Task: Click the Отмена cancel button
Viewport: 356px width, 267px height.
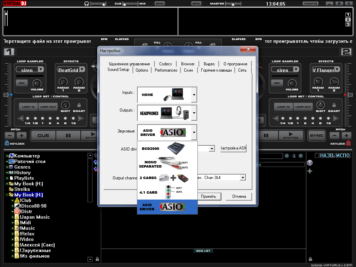Action: 239,196
